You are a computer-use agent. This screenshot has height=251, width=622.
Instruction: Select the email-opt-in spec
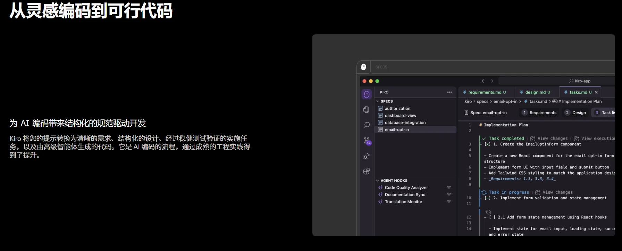(x=416, y=129)
